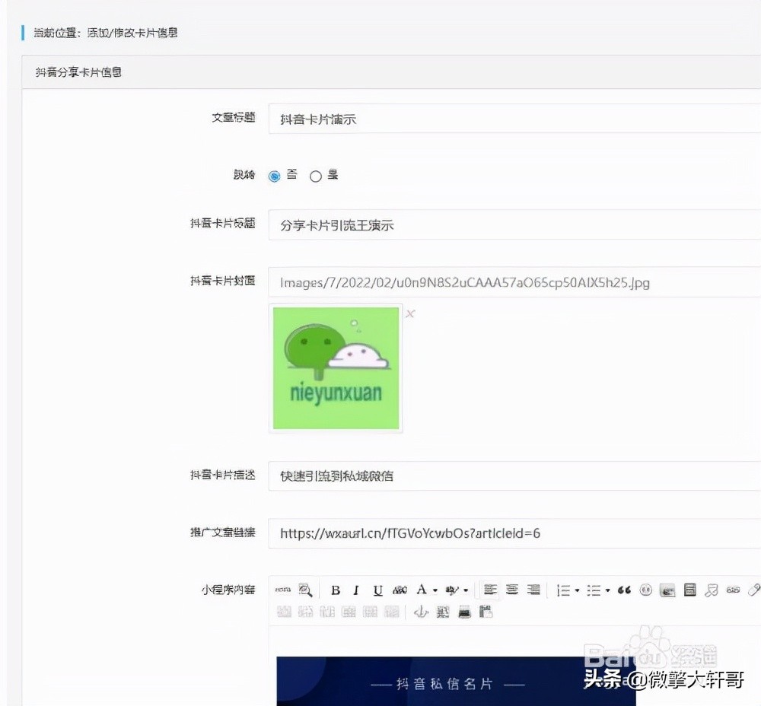Remove the uploaded cover image via X button
Screen dimensions: 761x706
[x=410, y=313]
